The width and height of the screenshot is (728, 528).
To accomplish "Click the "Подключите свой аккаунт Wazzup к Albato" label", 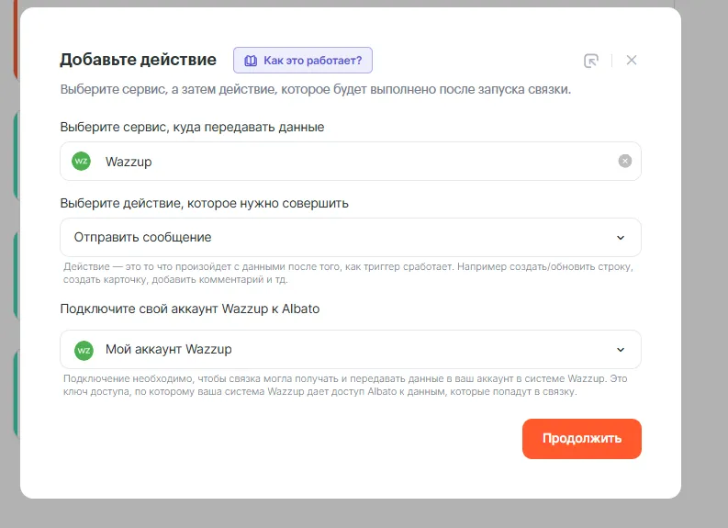I will [189, 309].
